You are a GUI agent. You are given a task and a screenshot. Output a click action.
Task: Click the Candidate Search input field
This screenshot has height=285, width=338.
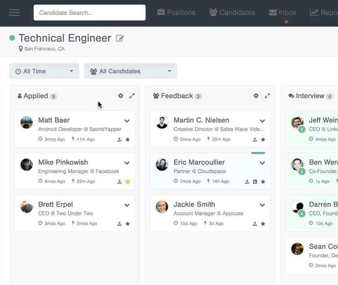coord(90,13)
